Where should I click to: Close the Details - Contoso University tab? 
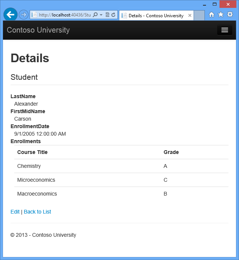190,15
